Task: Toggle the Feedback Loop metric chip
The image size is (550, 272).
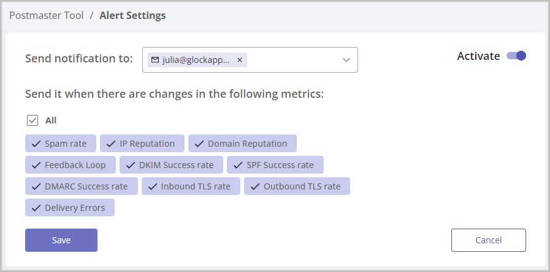Action: pos(70,165)
